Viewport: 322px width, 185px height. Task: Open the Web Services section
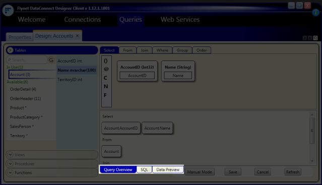click(180, 19)
